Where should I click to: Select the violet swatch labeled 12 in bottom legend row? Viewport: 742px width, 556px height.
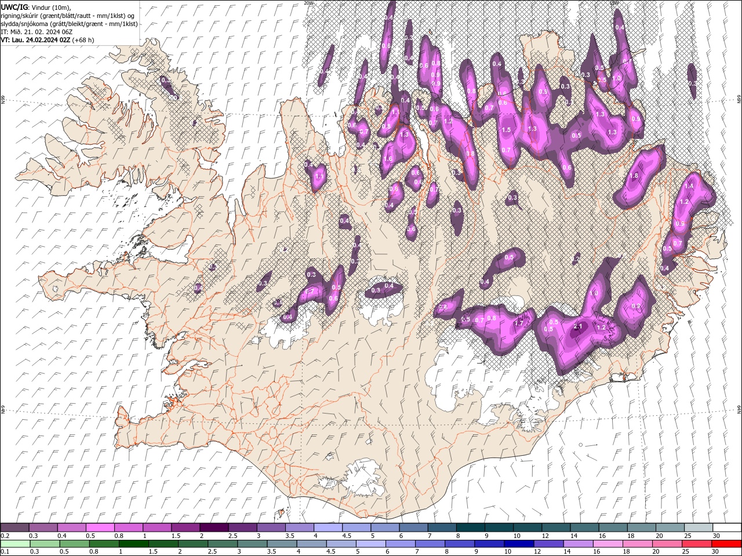click(x=548, y=544)
